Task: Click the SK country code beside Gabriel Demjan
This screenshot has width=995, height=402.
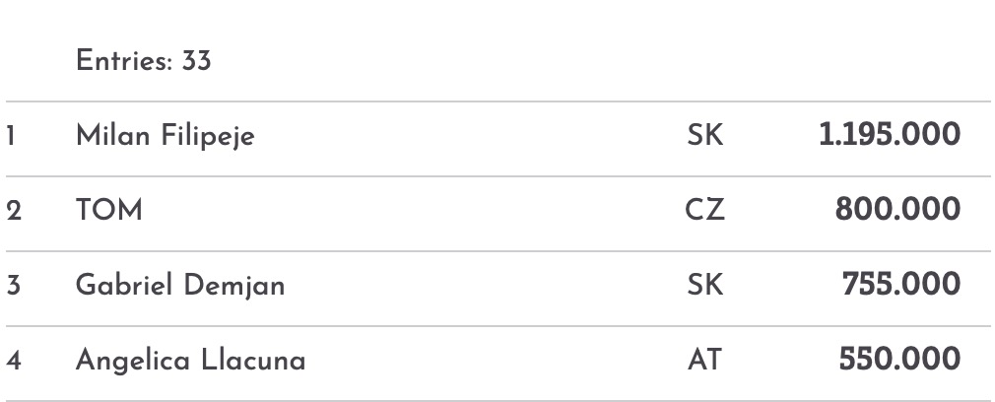Action: [704, 286]
